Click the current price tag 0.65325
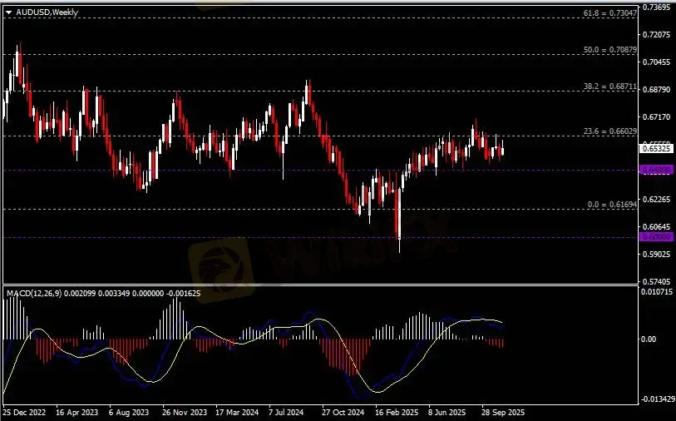 (654, 148)
